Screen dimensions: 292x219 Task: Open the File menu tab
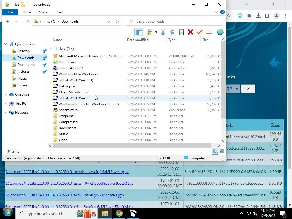point(10,12)
